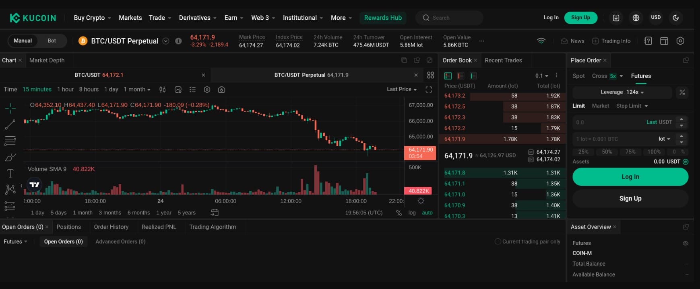Open the Stop Limit order type dropdown
Viewport: 700px width, 289px height.
click(x=632, y=106)
